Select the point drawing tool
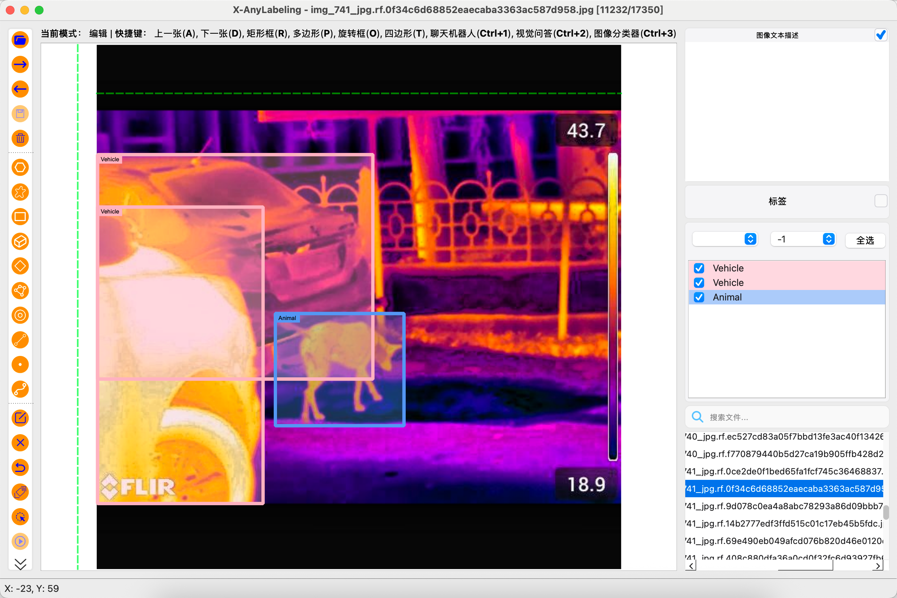The height and width of the screenshot is (598, 897). [x=20, y=365]
